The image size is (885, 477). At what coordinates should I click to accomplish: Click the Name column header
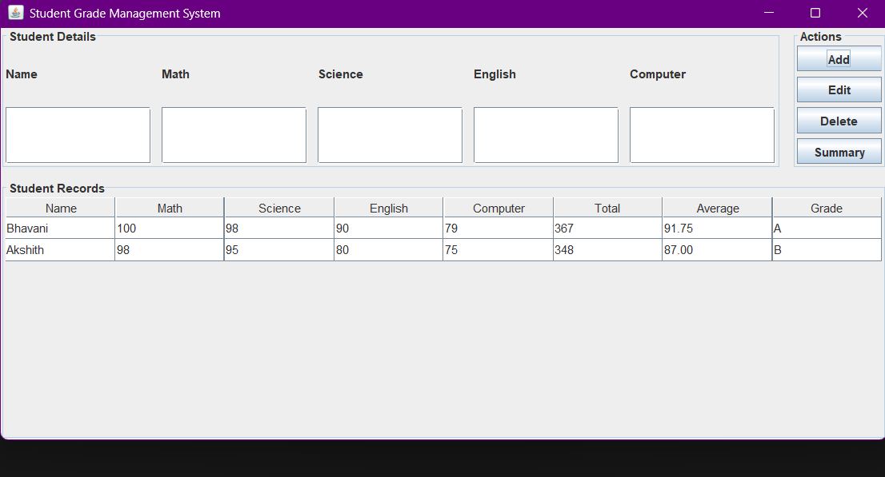click(x=61, y=209)
